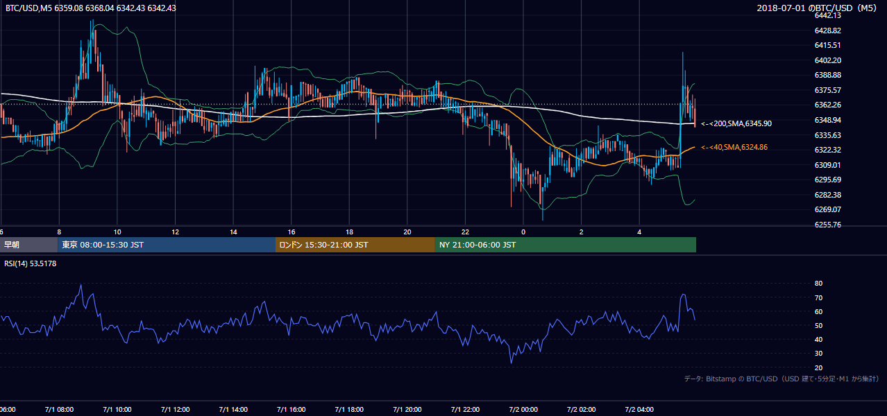The image size is (887, 416).
Task: Click RSI scale value 50
Action: [819, 325]
